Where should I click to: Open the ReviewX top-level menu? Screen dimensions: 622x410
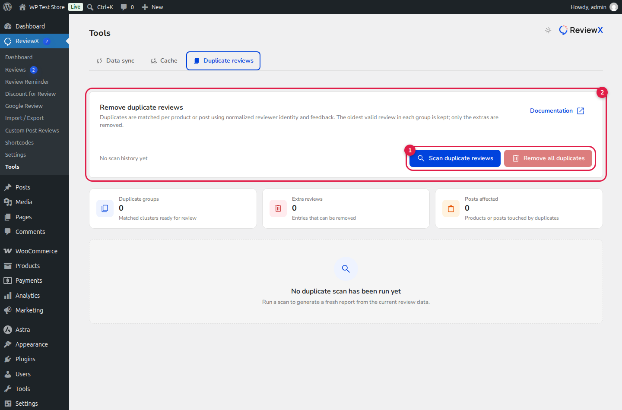point(35,41)
